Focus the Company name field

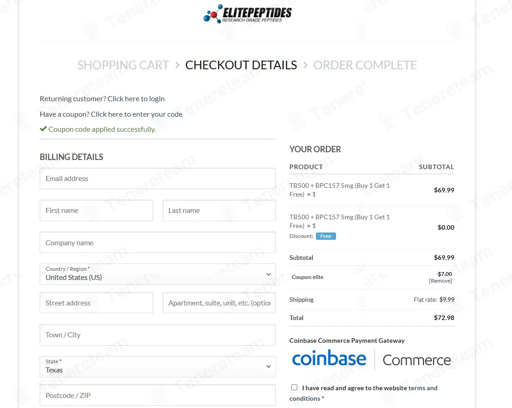coord(157,243)
